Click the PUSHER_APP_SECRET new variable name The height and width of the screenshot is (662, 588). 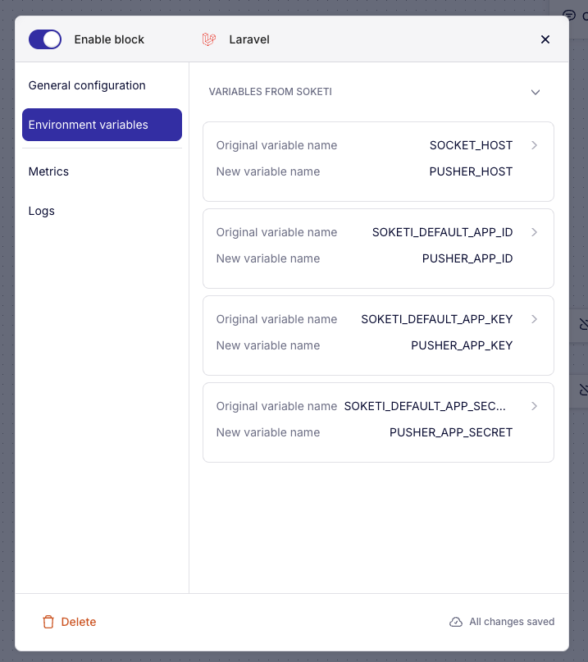click(451, 432)
